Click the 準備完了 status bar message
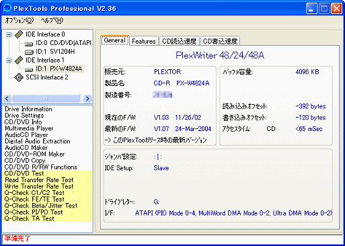This screenshot has width=345, height=246. [17, 239]
